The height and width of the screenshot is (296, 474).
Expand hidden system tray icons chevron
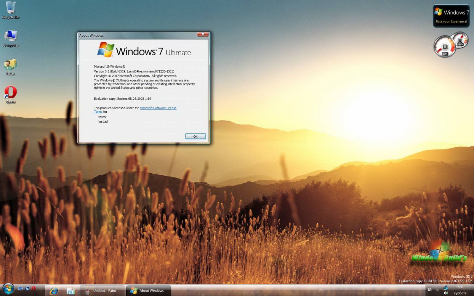coord(437,290)
